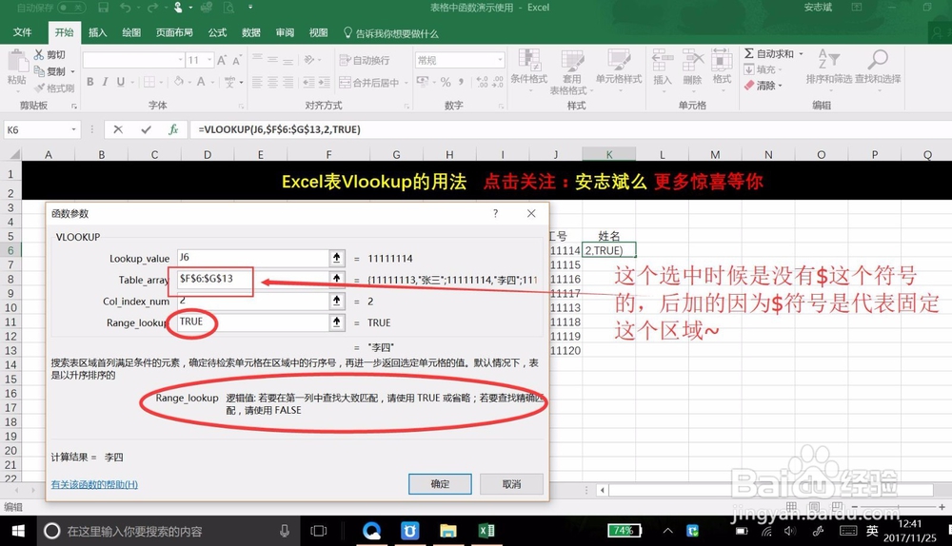The image size is (952, 546).
Task: Click the Cut (剪切) scissors icon
Action: 39,54
